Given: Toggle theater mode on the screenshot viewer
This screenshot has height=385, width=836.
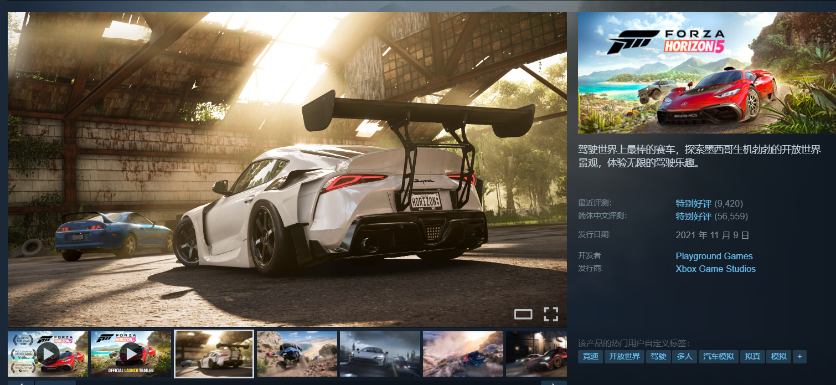Looking at the screenshot, I should pos(523,314).
